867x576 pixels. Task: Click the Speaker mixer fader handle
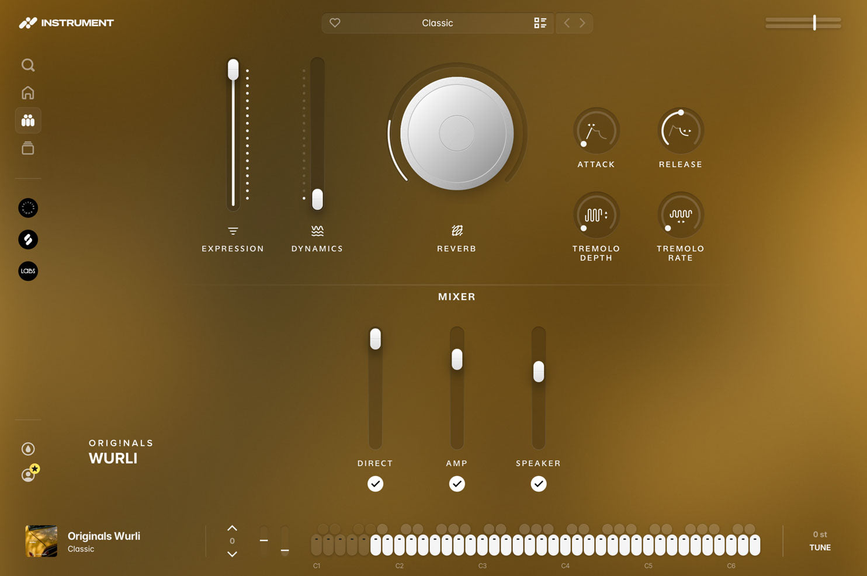[x=539, y=372]
